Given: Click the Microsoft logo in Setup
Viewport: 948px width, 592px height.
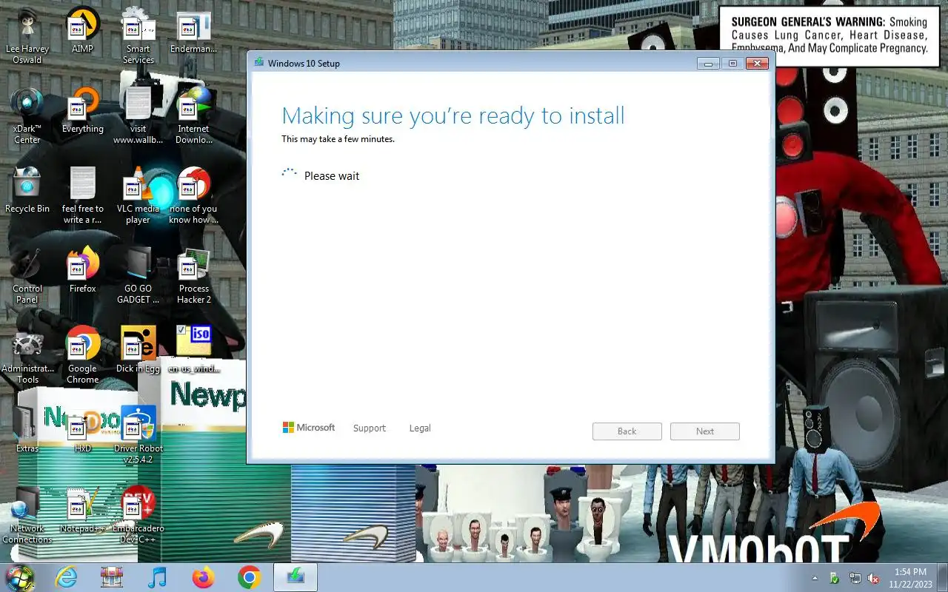Looking at the screenshot, I should point(309,428).
